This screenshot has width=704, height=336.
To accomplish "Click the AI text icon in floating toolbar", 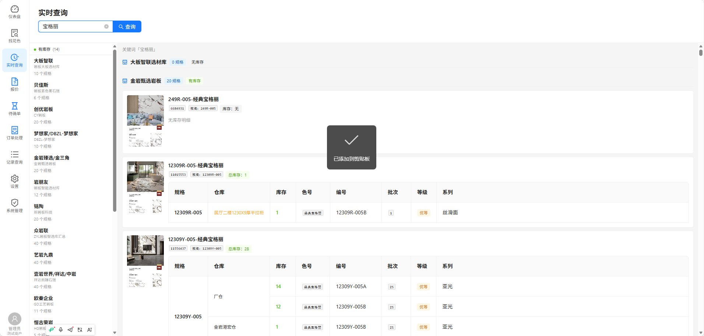I will (89, 330).
